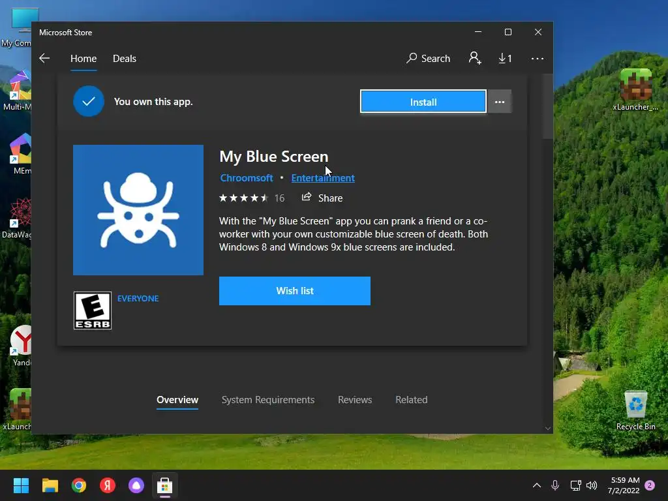Open the Home tab in Microsoft Store
The image size is (668, 501).
[83, 58]
